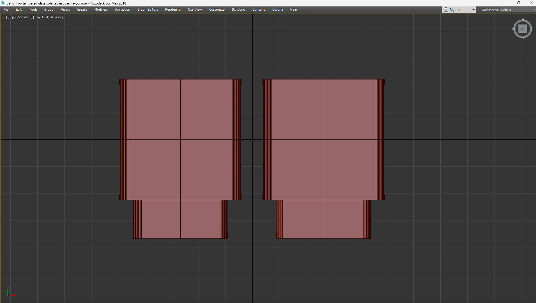Image resolution: width=536 pixels, height=303 pixels.
Task: Close the 3ds Max window
Action: click(x=531, y=3)
